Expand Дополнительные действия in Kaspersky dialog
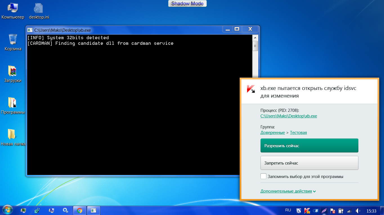Screen dimensions: 384x215 click(x=288, y=191)
